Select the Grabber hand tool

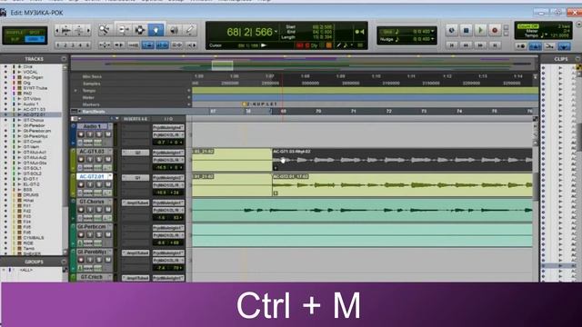click(x=156, y=30)
